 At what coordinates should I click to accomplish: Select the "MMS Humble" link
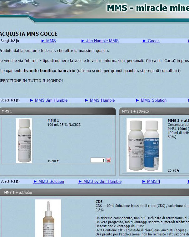pyautogui.click(x=102, y=100)
